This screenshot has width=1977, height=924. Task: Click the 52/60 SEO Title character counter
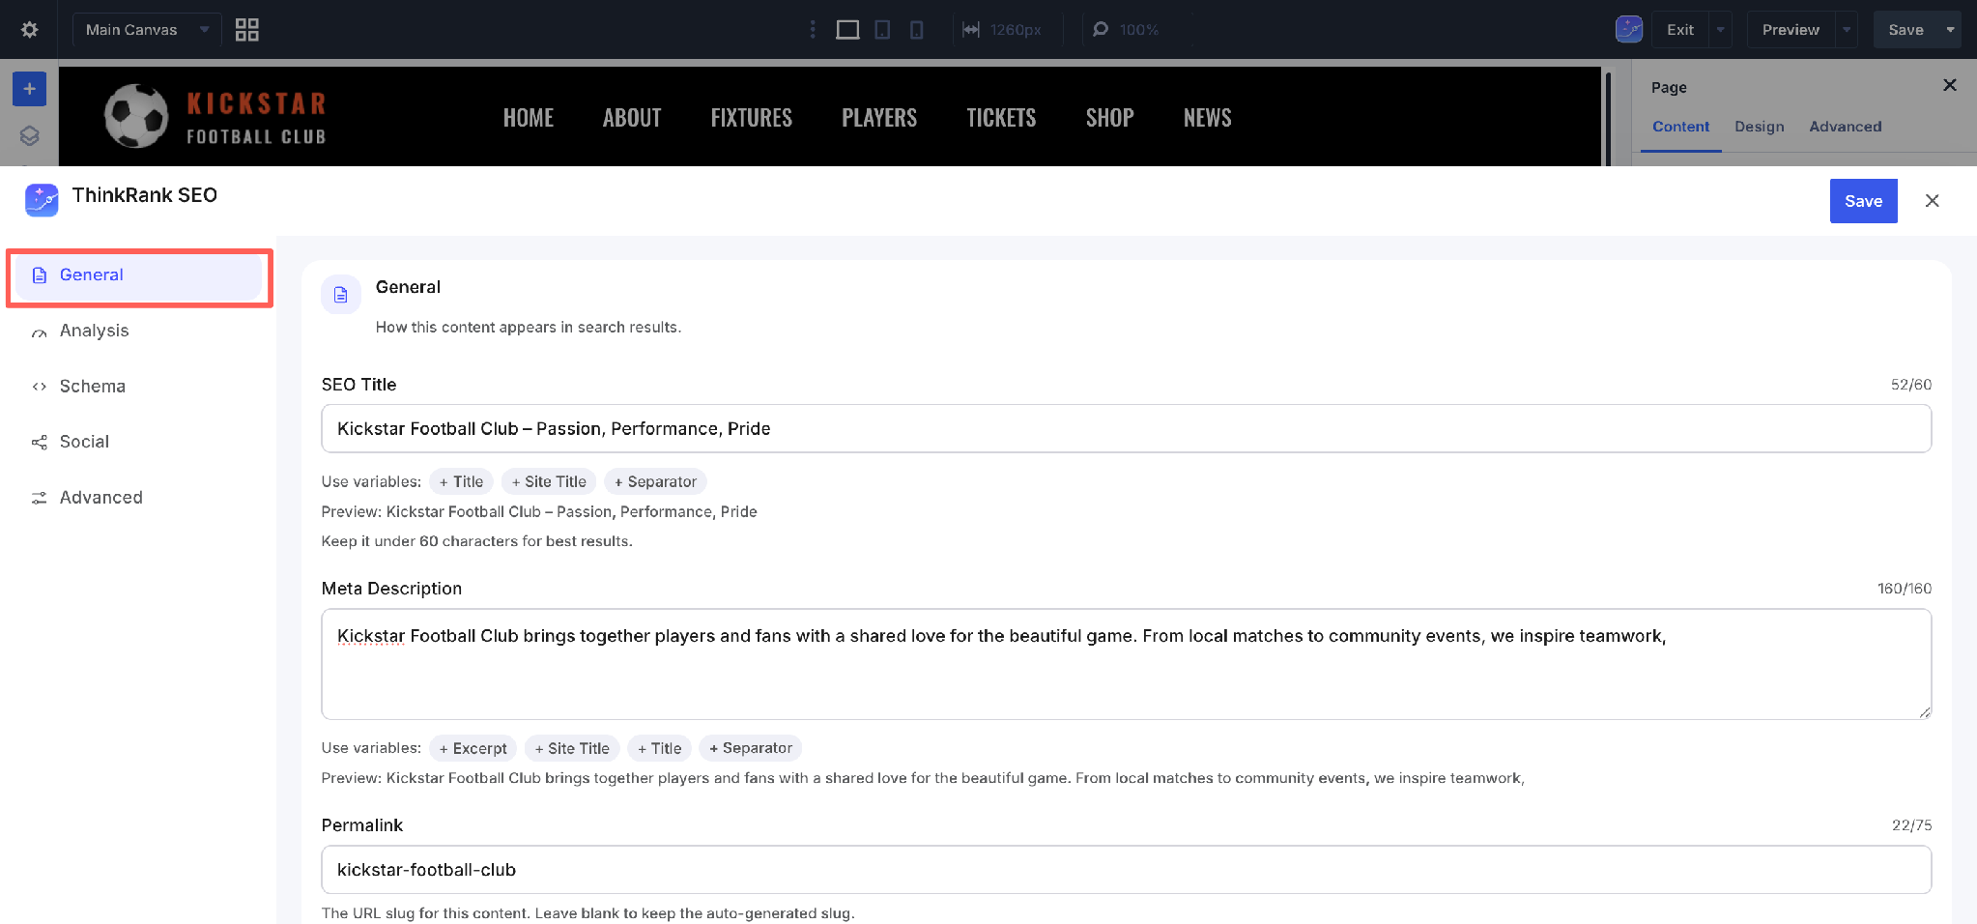1910,385
